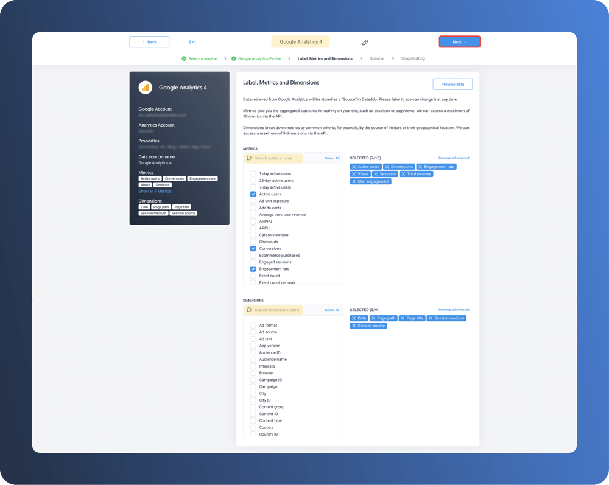The width and height of the screenshot is (609, 485).
Task: Jump to the Snapshotting step
Action: (x=413, y=58)
